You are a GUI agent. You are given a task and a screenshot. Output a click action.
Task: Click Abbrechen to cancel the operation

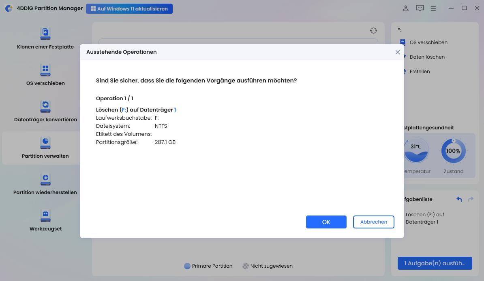(x=373, y=222)
